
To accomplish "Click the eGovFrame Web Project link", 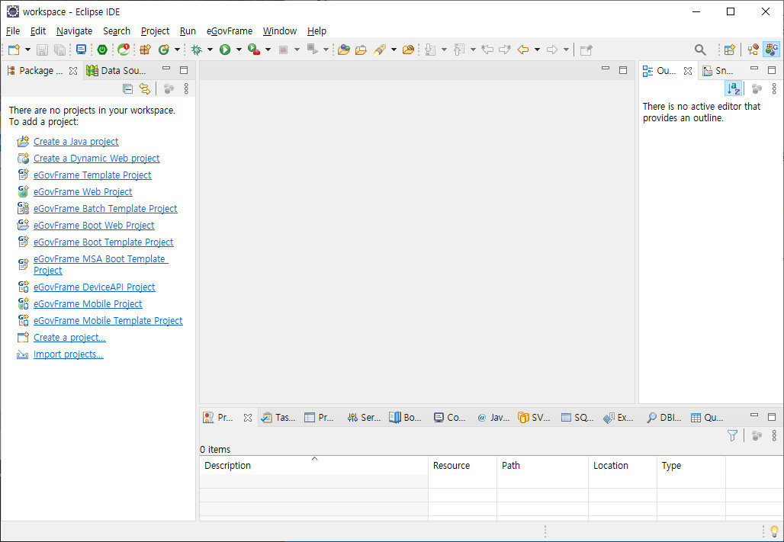I will click(83, 191).
